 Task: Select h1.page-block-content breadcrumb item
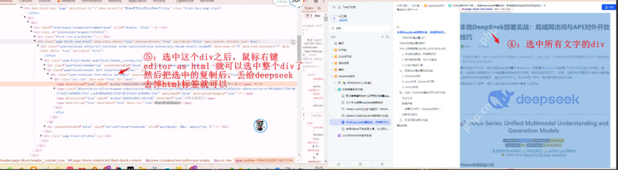pyautogui.click(x=105, y=160)
